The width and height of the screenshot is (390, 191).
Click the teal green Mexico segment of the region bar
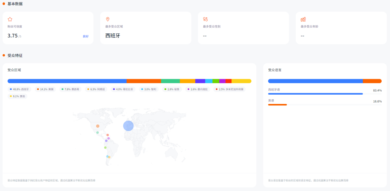170,81
